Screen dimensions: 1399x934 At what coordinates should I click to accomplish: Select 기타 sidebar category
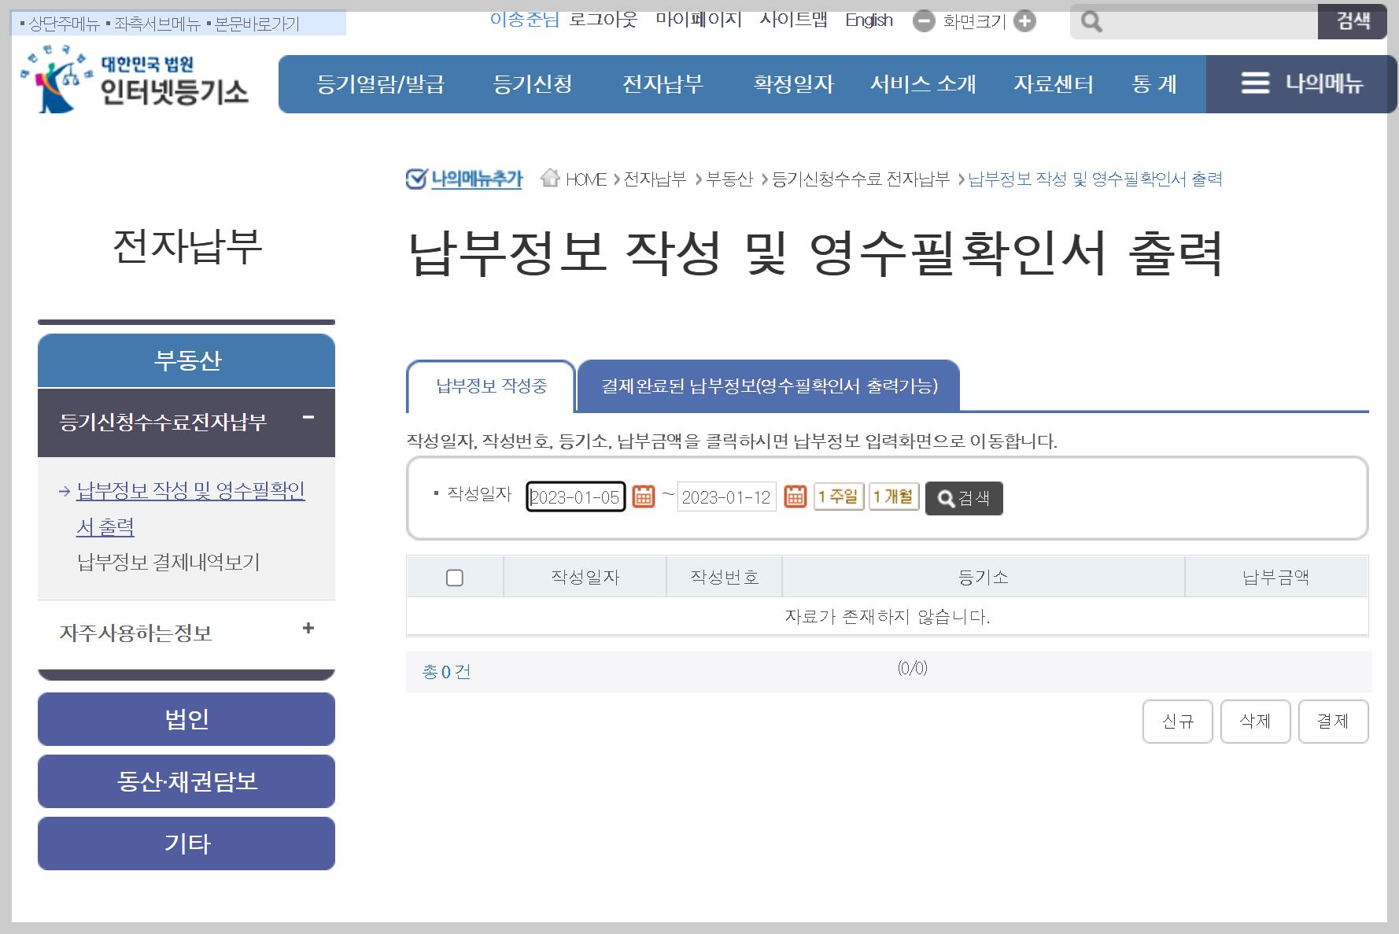coord(186,844)
